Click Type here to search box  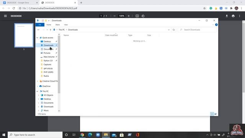[x=35, y=135]
